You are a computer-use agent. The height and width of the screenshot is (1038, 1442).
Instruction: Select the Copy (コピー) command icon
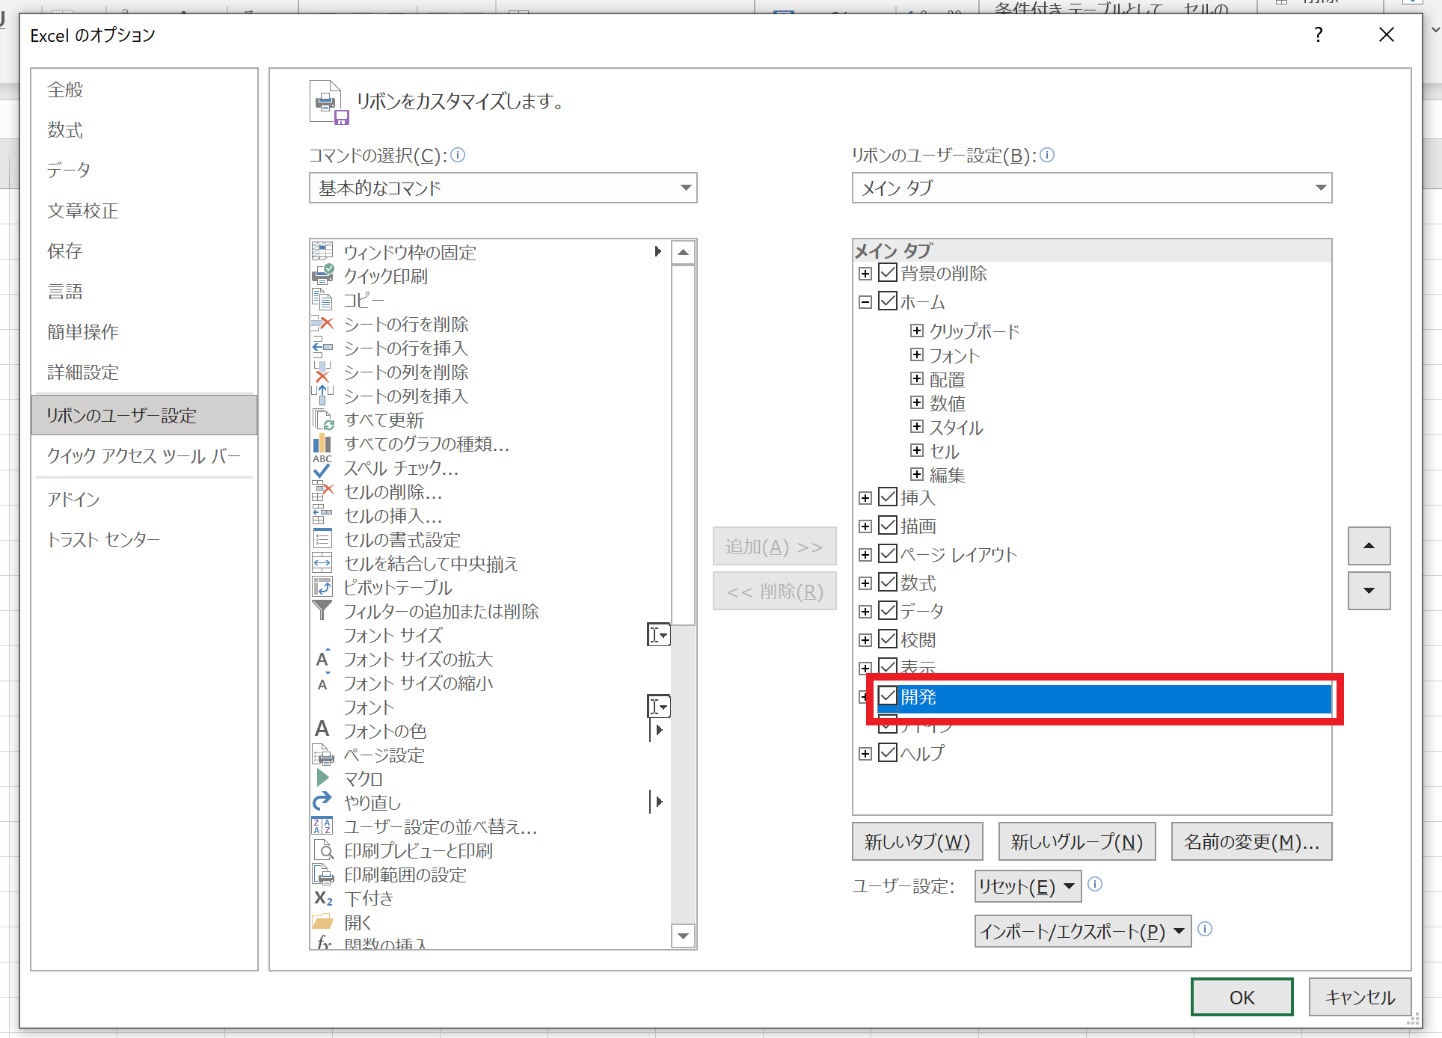point(322,300)
